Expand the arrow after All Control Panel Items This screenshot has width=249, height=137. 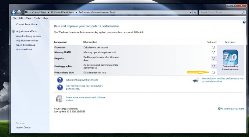[76, 12]
